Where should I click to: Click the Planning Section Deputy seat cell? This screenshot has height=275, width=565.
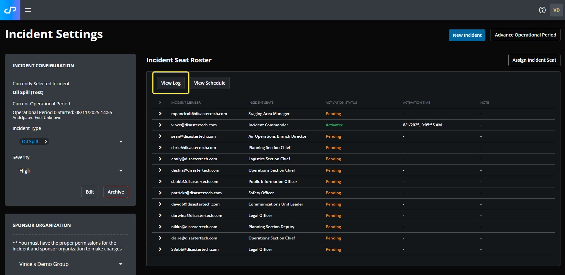point(271,227)
